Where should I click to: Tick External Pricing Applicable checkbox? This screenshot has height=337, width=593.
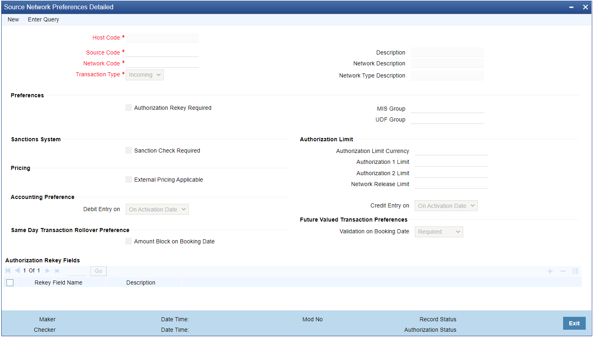(x=129, y=180)
